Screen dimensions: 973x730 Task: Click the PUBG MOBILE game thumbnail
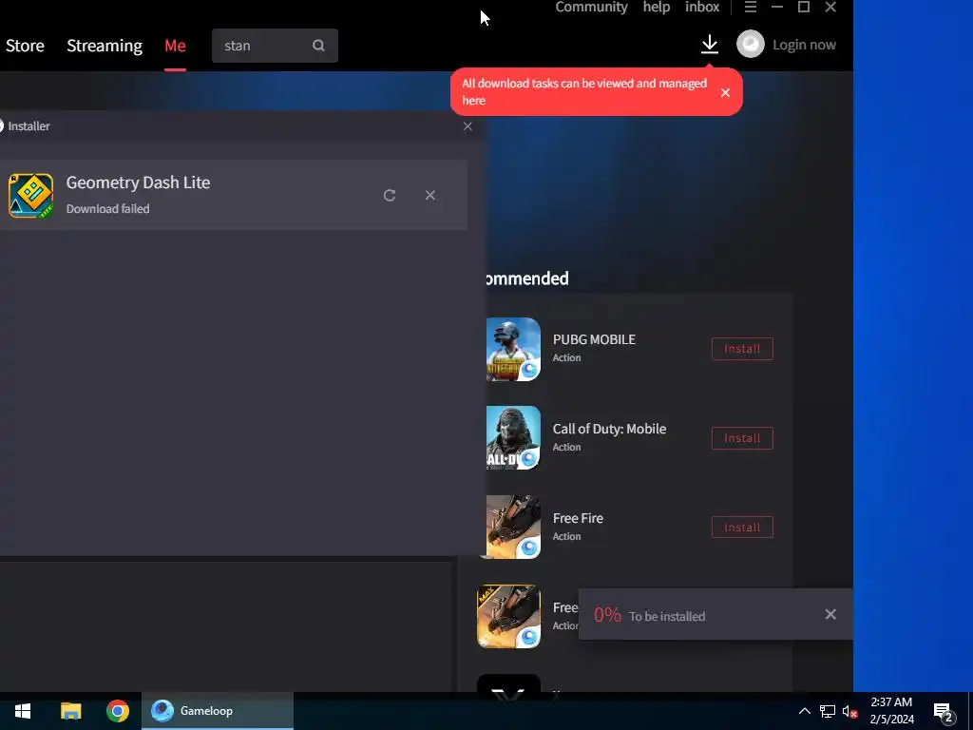[x=512, y=349]
